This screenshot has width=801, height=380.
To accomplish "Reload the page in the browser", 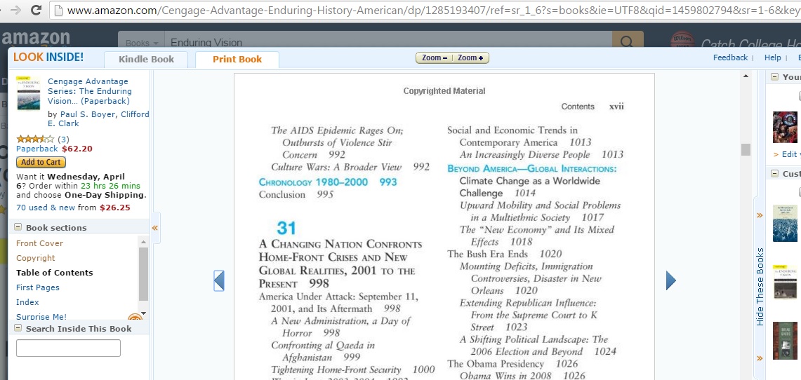I will [x=37, y=11].
